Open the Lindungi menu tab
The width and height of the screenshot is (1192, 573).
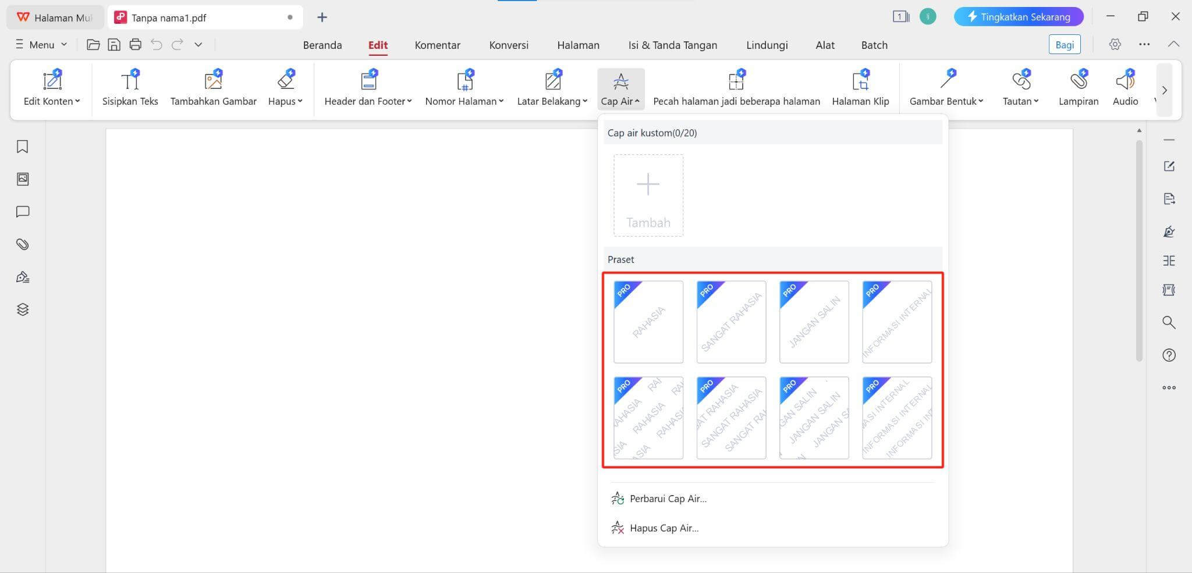coord(767,45)
